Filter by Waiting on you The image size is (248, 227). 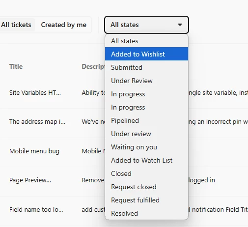pyautogui.click(x=146, y=147)
